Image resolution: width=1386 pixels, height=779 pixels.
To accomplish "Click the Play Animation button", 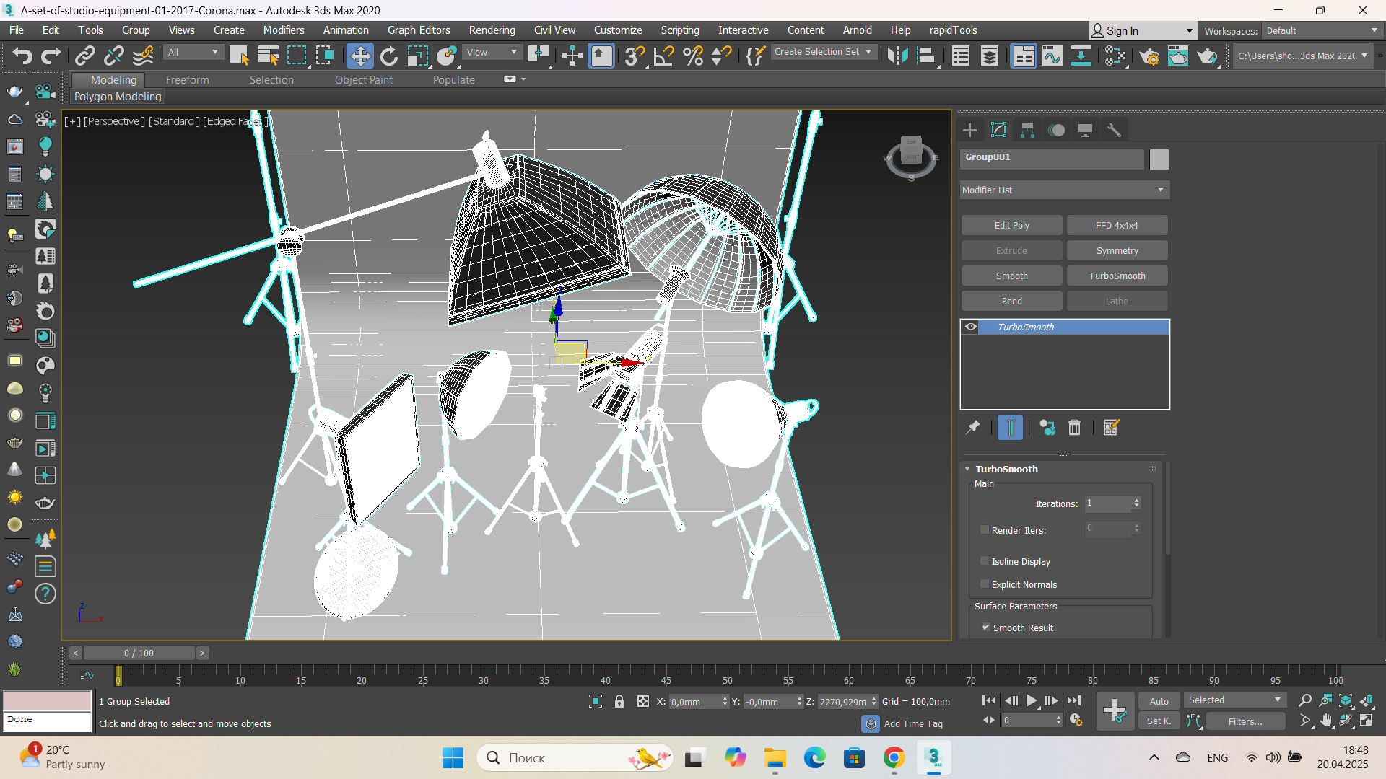I will coord(1031,700).
